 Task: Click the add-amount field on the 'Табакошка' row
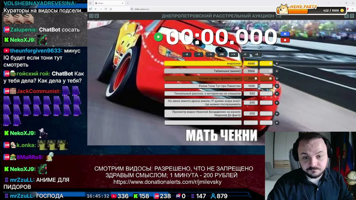266,71
